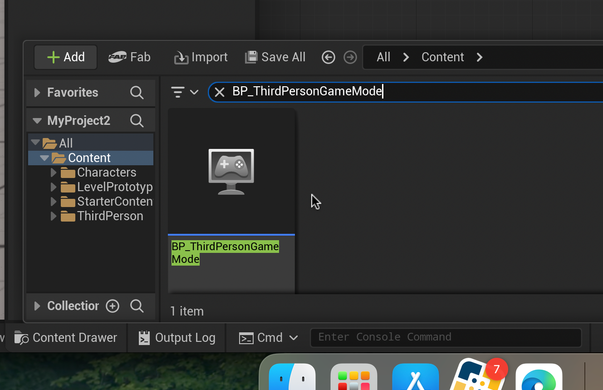Clear the search text with X

[220, 92]
